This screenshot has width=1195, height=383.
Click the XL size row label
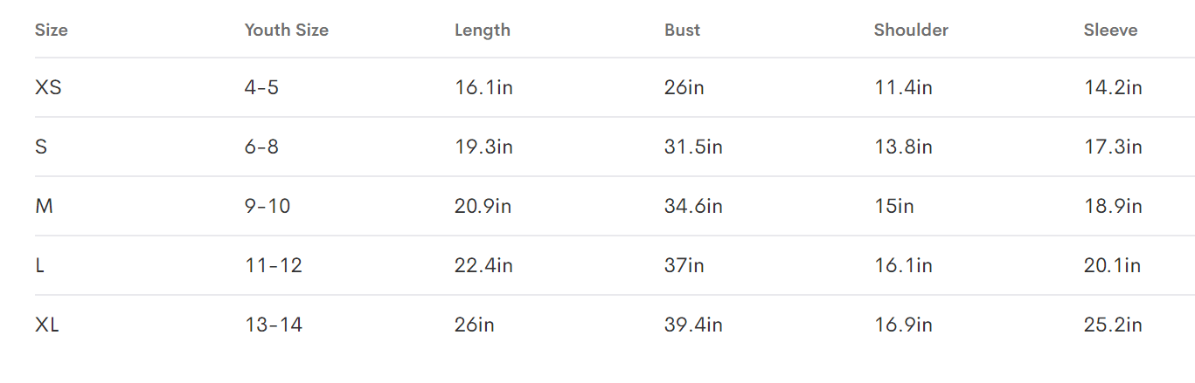tap(47, 325)
